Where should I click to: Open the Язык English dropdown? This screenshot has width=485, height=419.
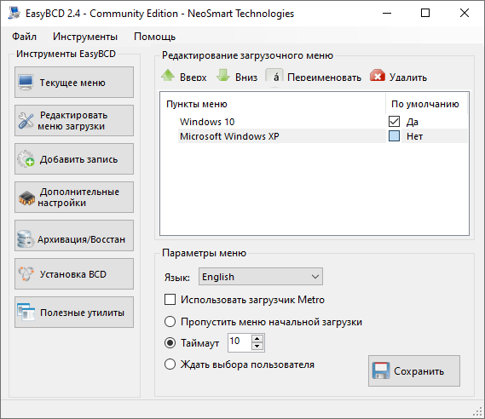261,277
